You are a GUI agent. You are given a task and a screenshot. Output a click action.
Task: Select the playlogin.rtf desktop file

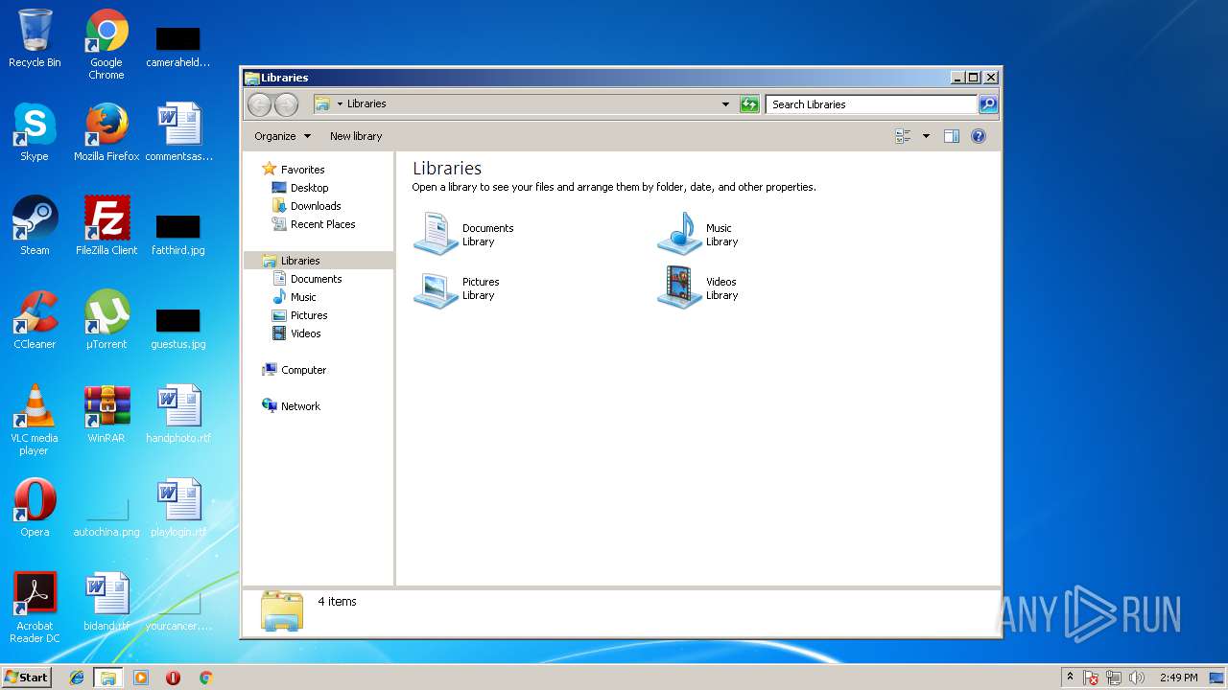tap(178, 508)
